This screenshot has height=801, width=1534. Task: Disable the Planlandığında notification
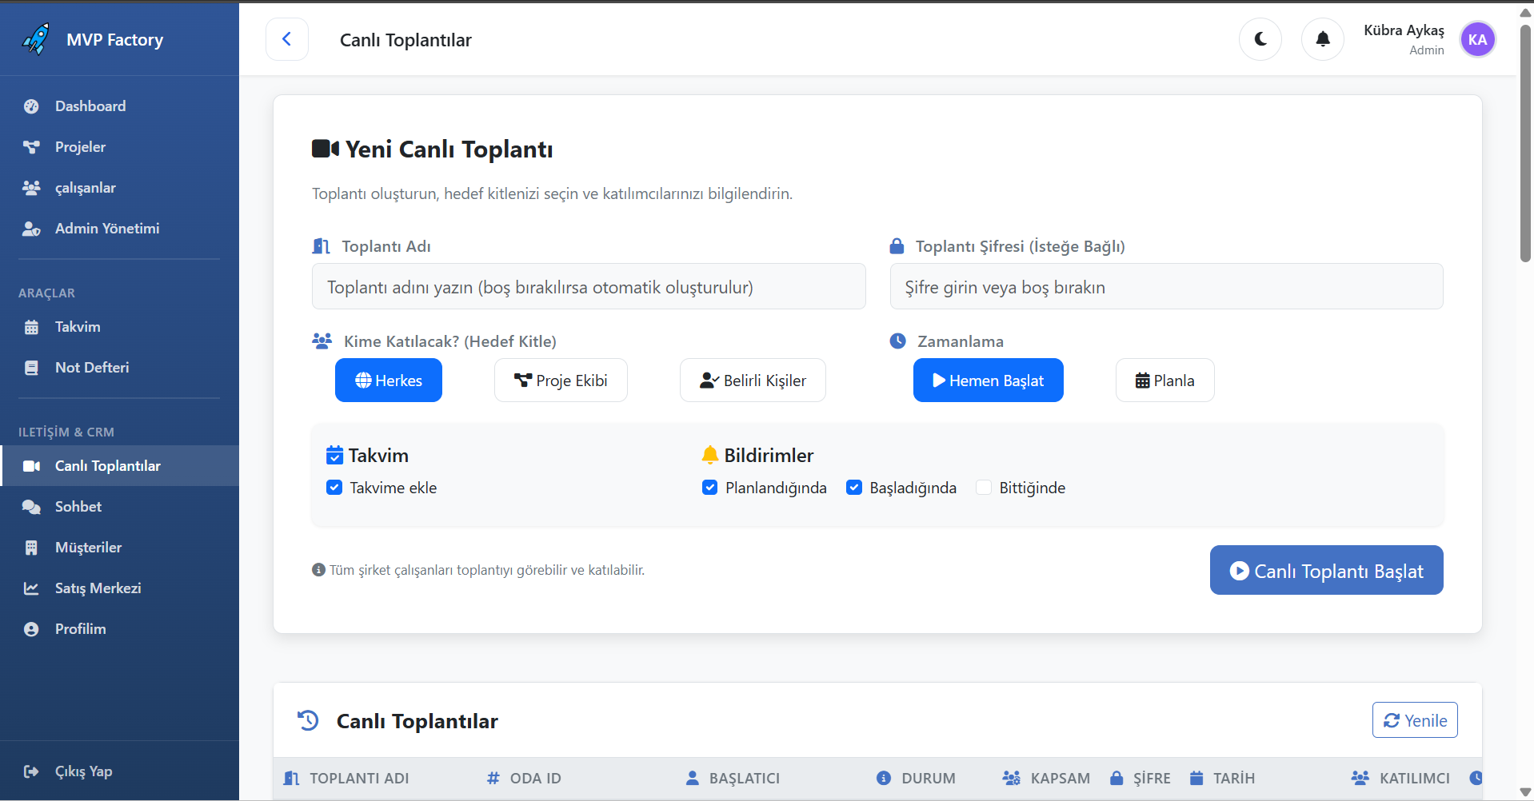tap(709, 487)
